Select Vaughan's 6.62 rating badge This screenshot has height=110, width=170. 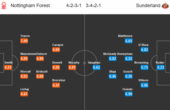97,68
